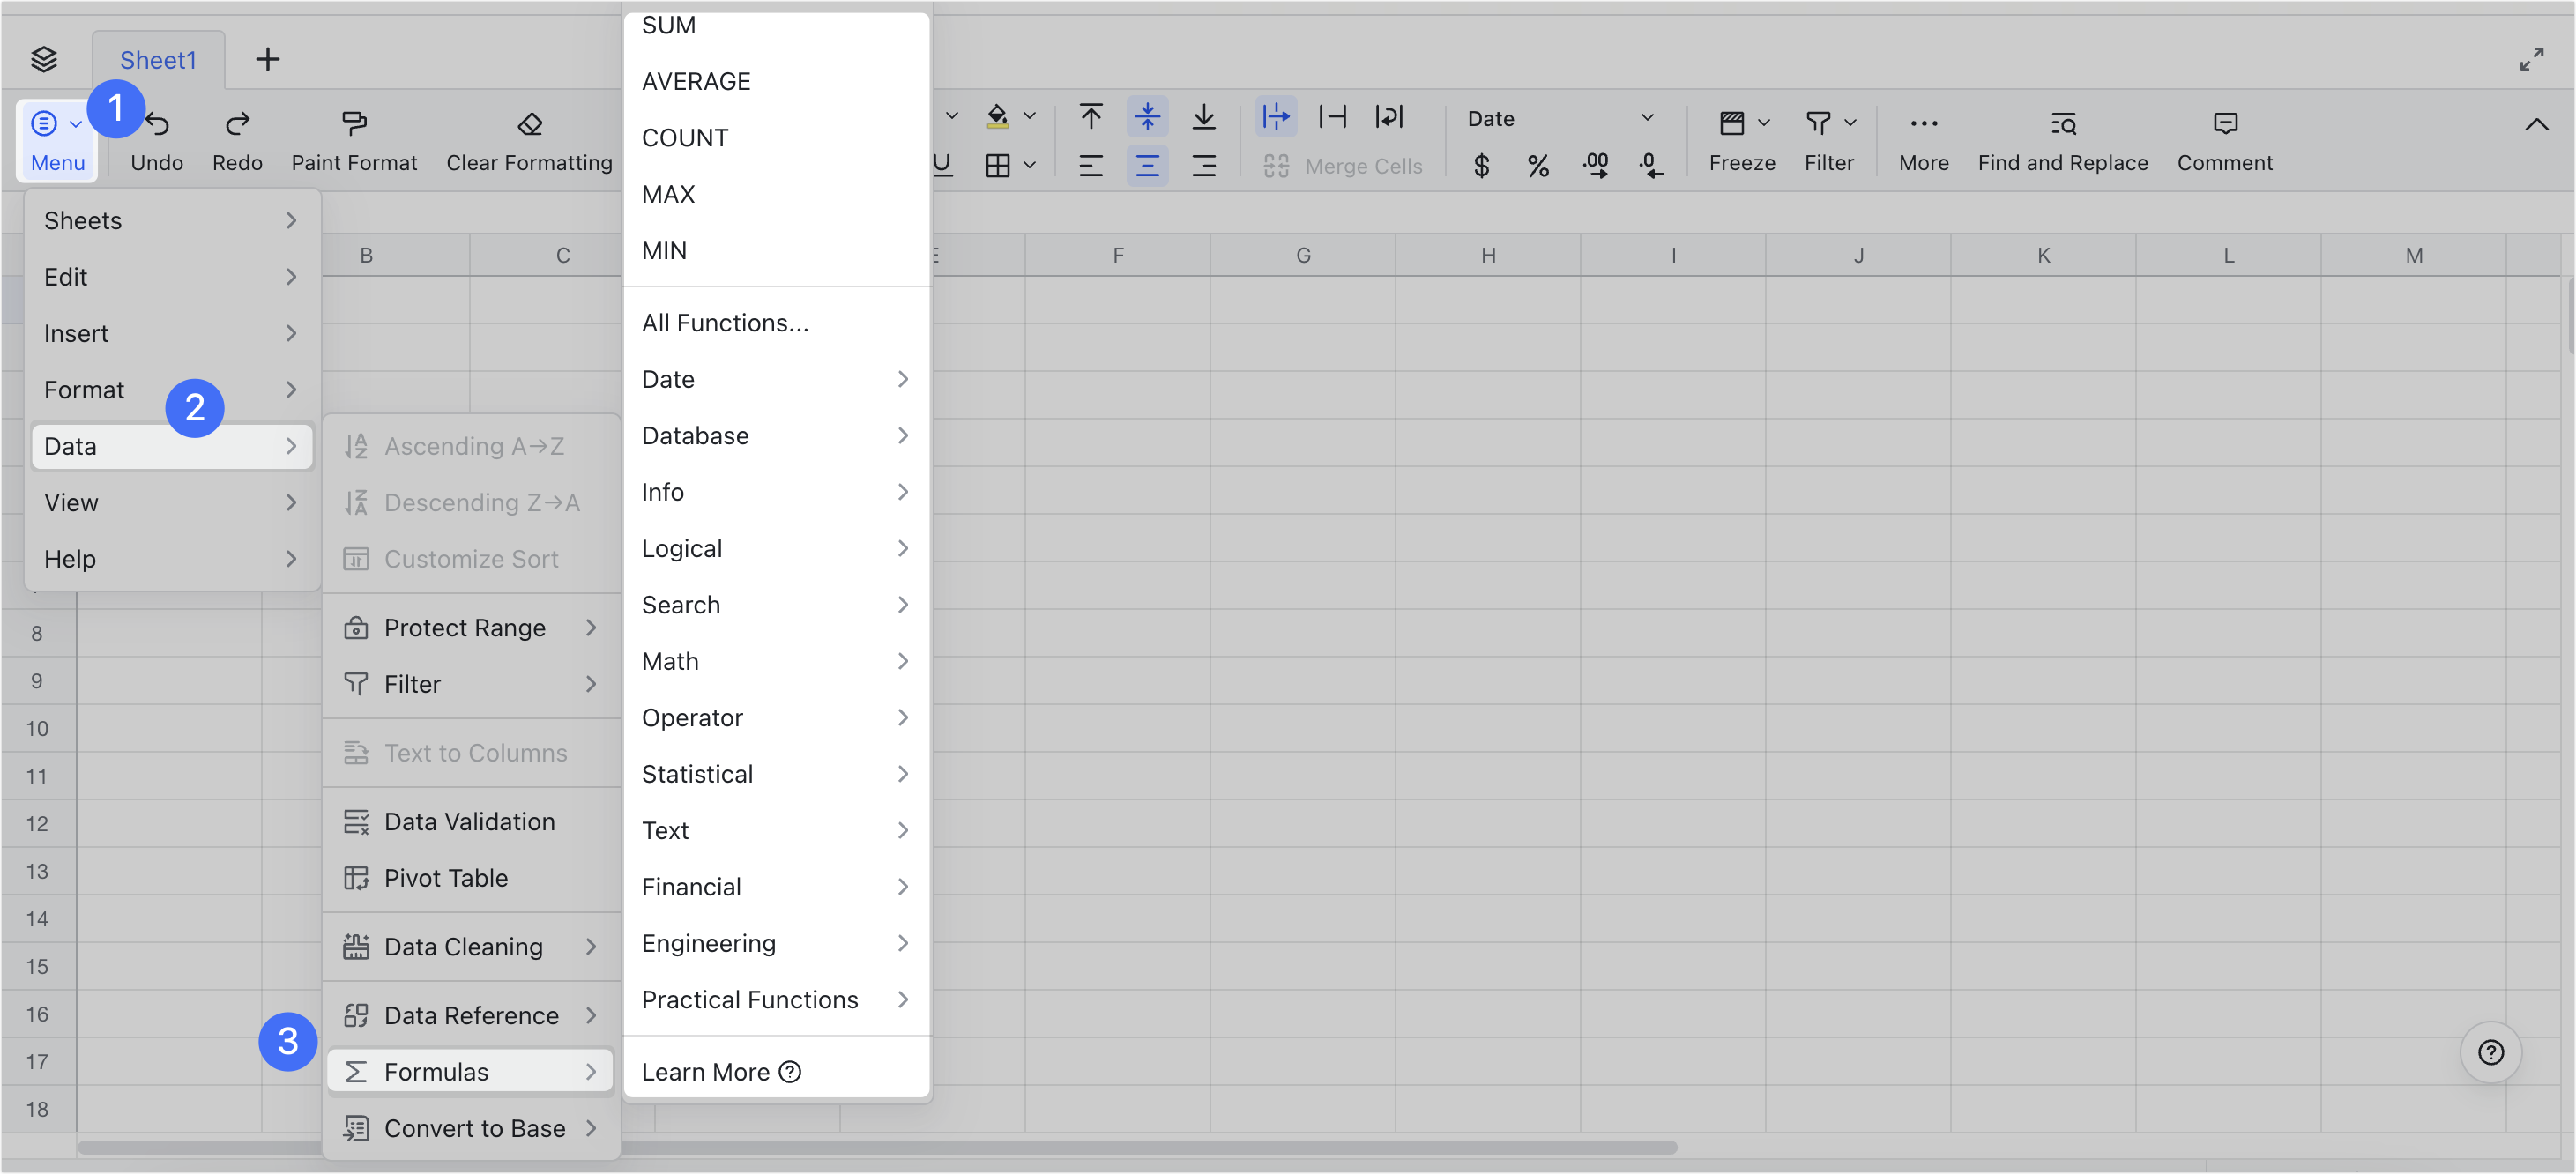The image size is (2576, 1174).
Task: Increase decimal places
Action: tap(1595, 165)
